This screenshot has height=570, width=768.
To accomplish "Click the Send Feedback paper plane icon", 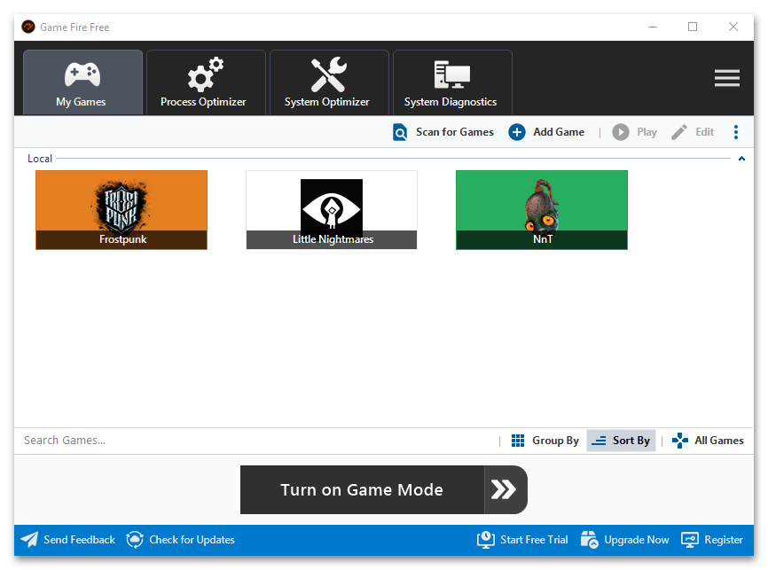I will pyautogui.click(x=29, y=539).
